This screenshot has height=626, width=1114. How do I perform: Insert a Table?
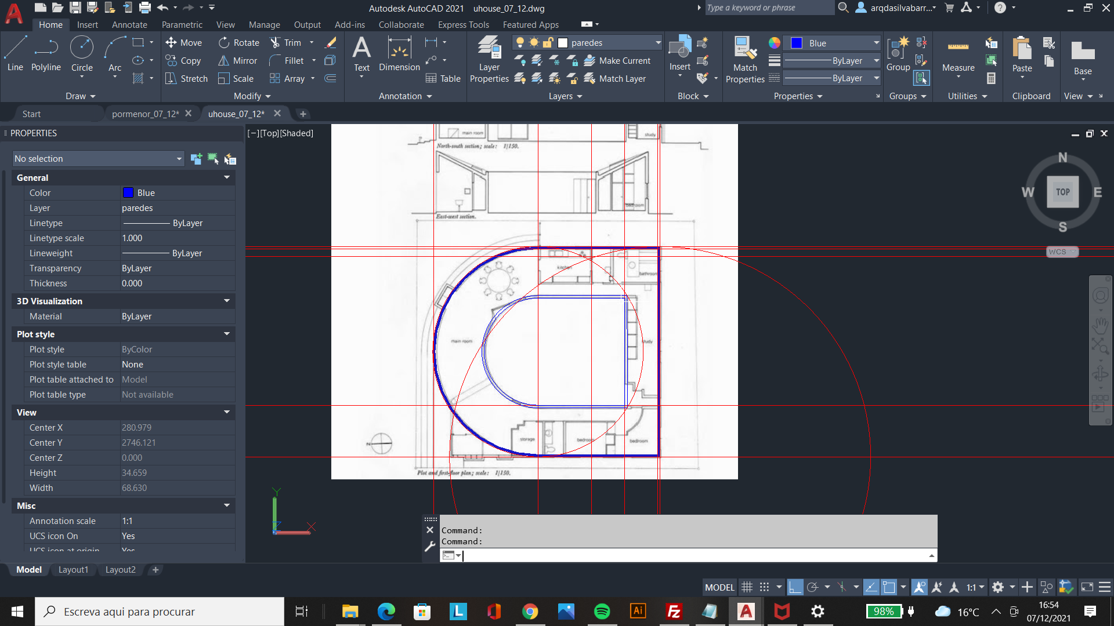coord(443,78)
